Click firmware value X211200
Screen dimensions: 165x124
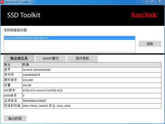coord(28,80)
